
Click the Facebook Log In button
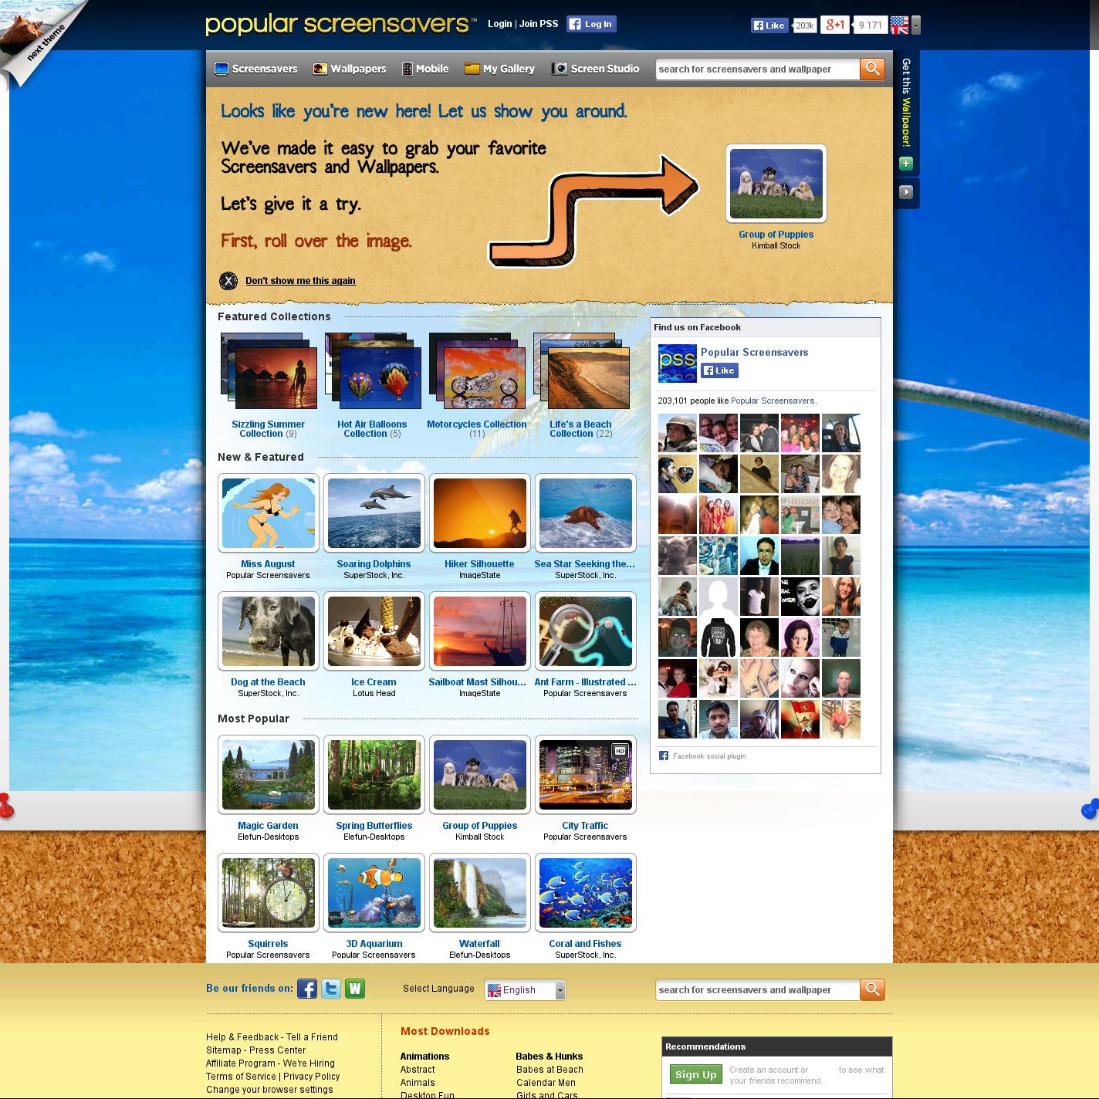591,24
